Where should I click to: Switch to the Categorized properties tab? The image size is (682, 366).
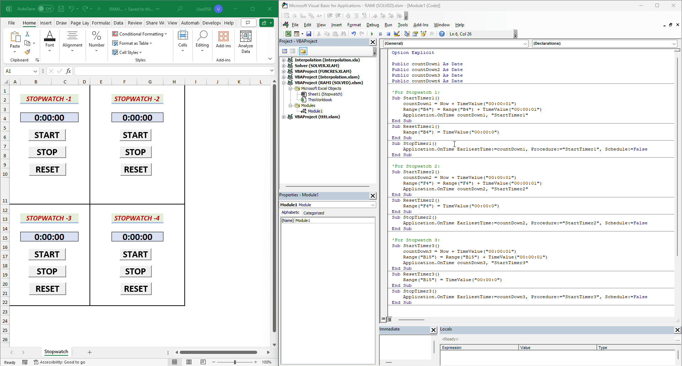tap(313, 213)
